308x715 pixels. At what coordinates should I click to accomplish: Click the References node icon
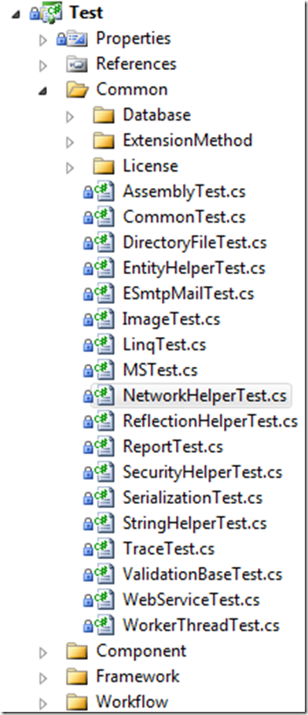pyautogui.click(x=77, y=65)
